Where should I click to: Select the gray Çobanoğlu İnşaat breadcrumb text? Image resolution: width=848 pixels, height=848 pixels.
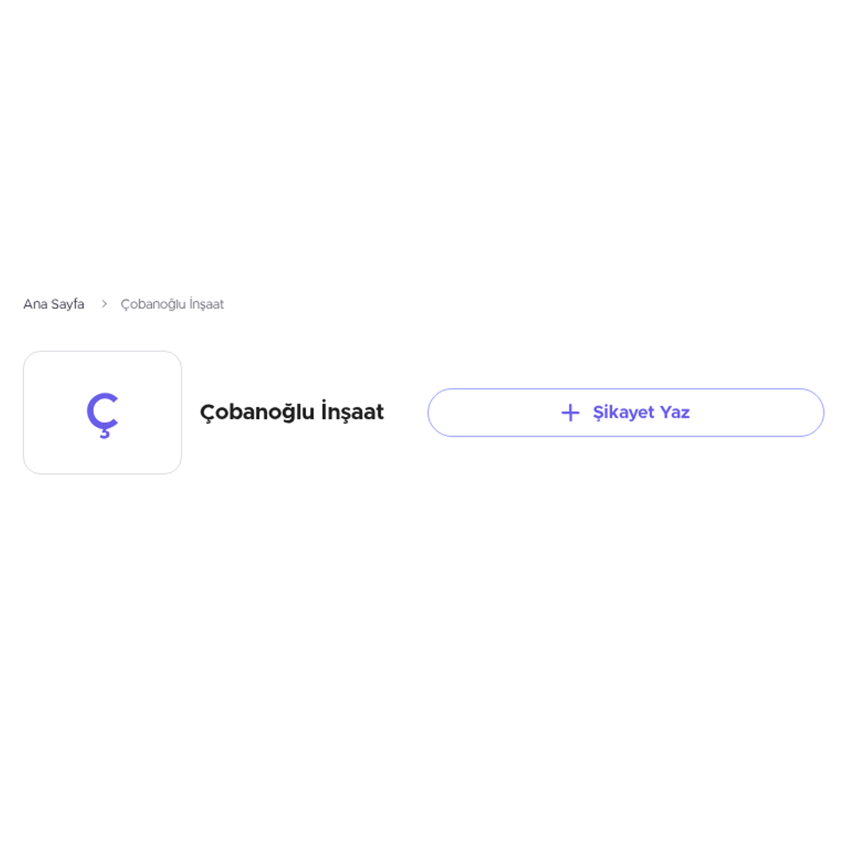tap(172, 305)
